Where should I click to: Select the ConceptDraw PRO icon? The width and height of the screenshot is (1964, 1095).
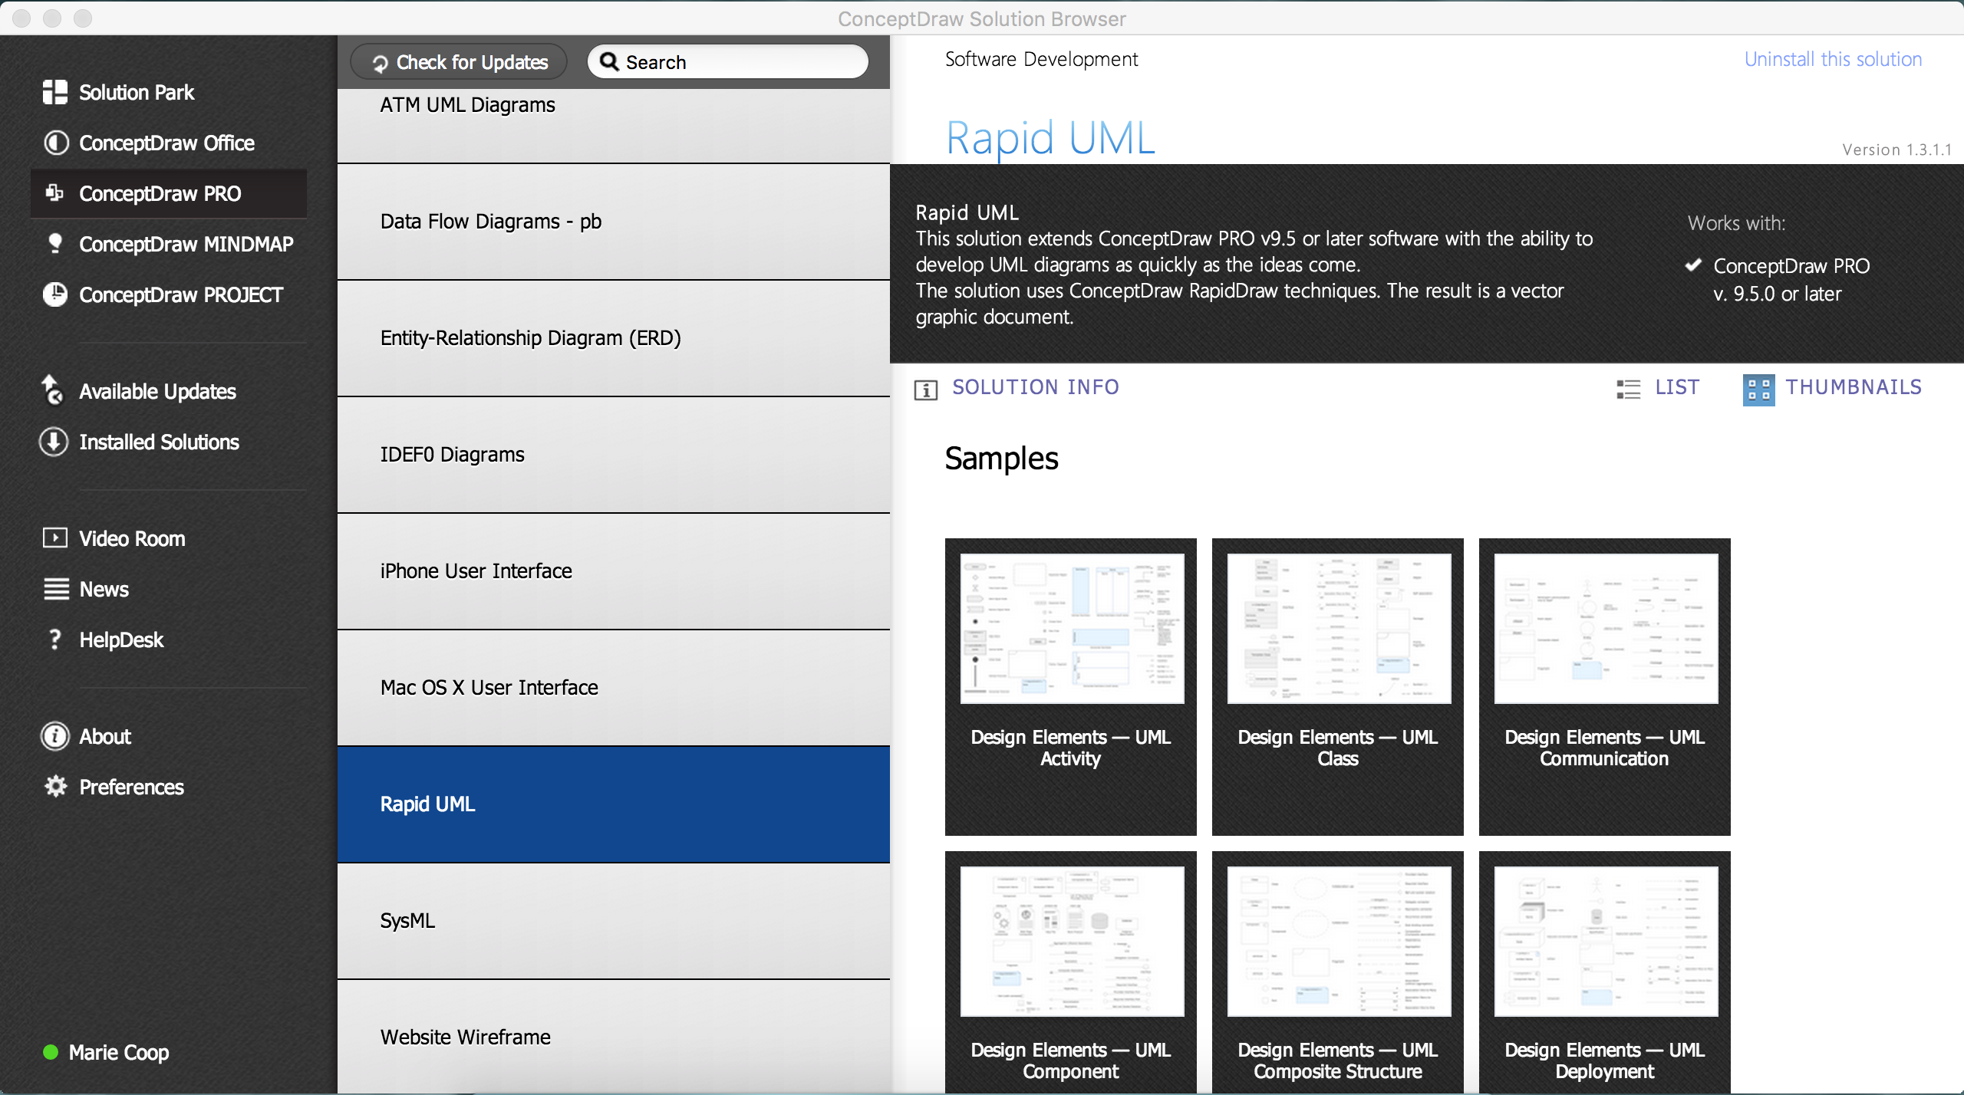[54, 192]
